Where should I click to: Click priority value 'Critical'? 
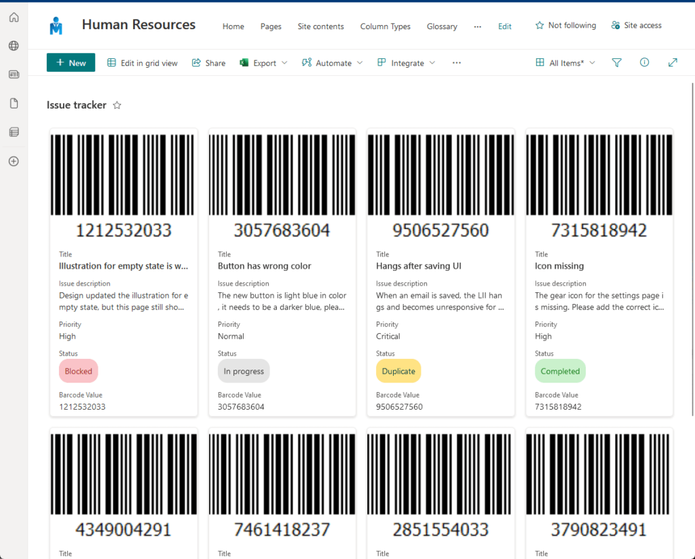point(388,336)
